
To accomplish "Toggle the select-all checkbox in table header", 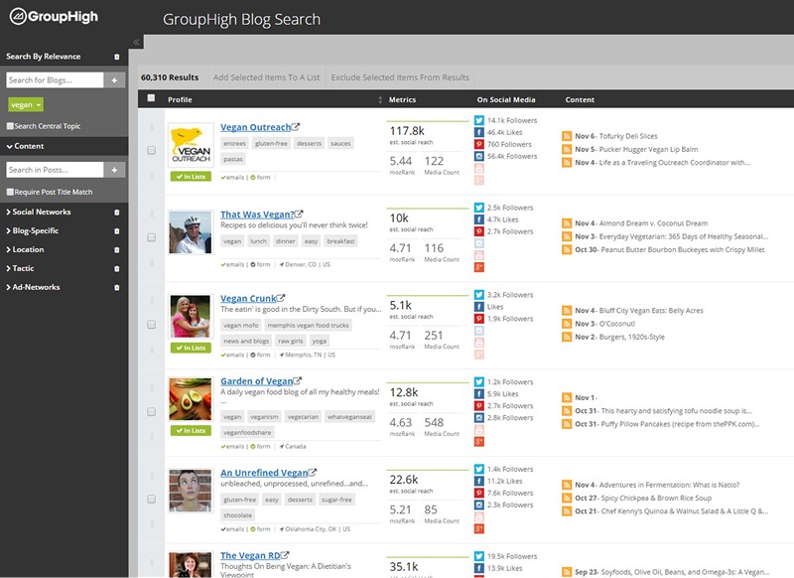I will pos(151,98).
